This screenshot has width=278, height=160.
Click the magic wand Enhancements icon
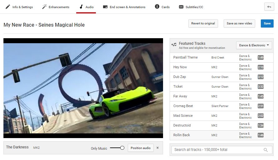coord(44,7)
